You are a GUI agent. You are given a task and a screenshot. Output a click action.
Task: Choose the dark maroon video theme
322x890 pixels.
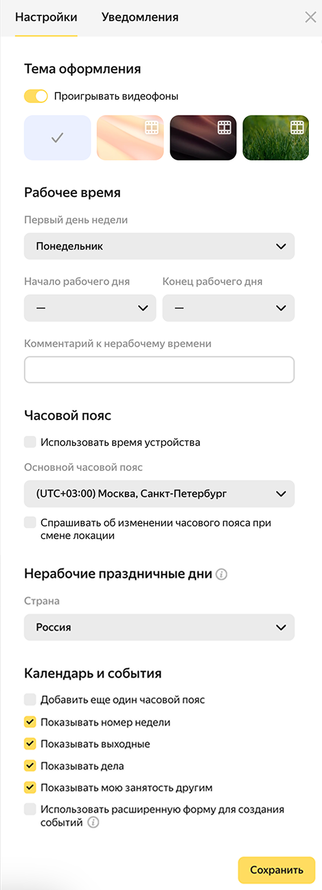click(203, 138)
